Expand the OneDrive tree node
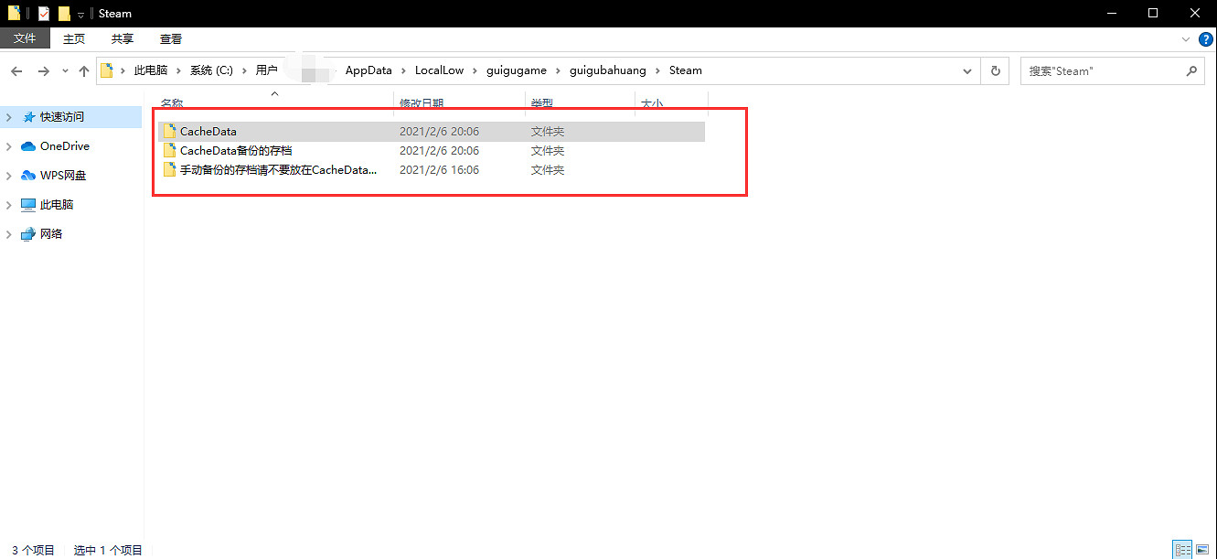The width and height of the screenshot is (1217, 559). click(9, 146)
